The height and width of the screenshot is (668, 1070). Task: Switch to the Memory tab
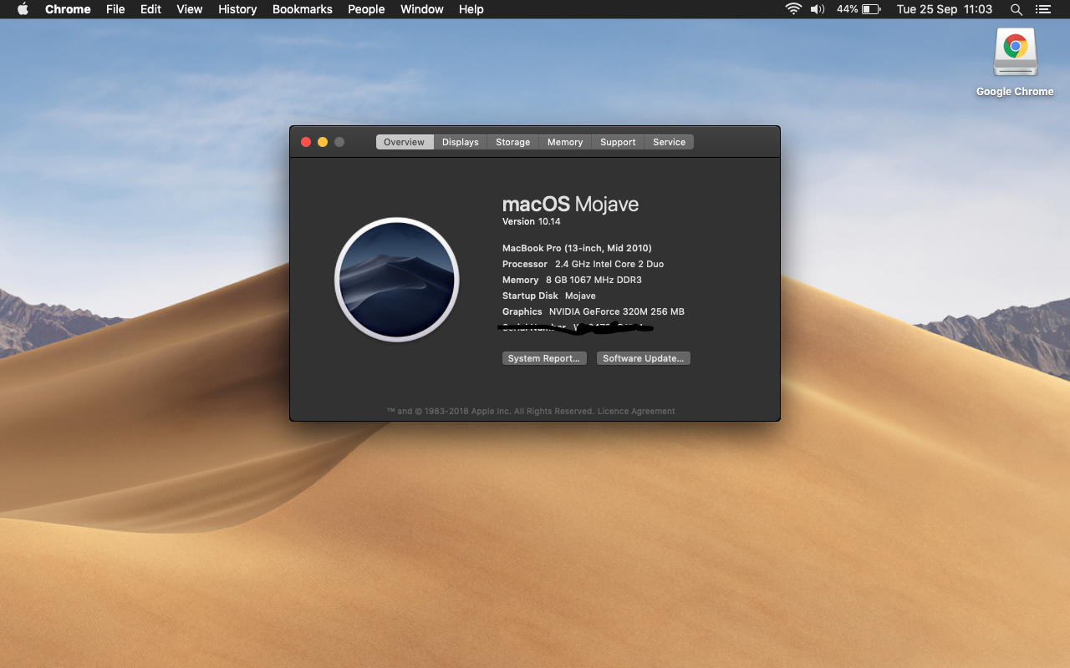click(x=565, y=142)
